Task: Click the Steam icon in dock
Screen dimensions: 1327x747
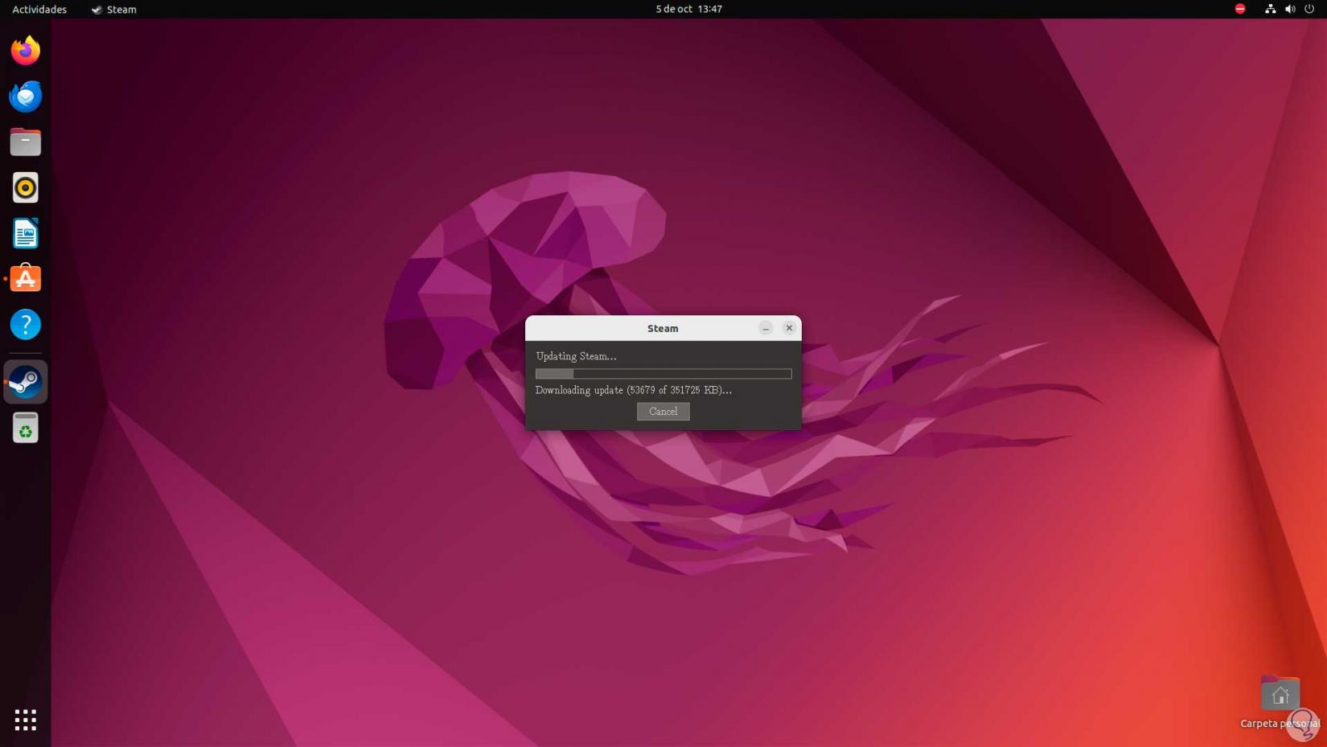Action: coord(26,382)
